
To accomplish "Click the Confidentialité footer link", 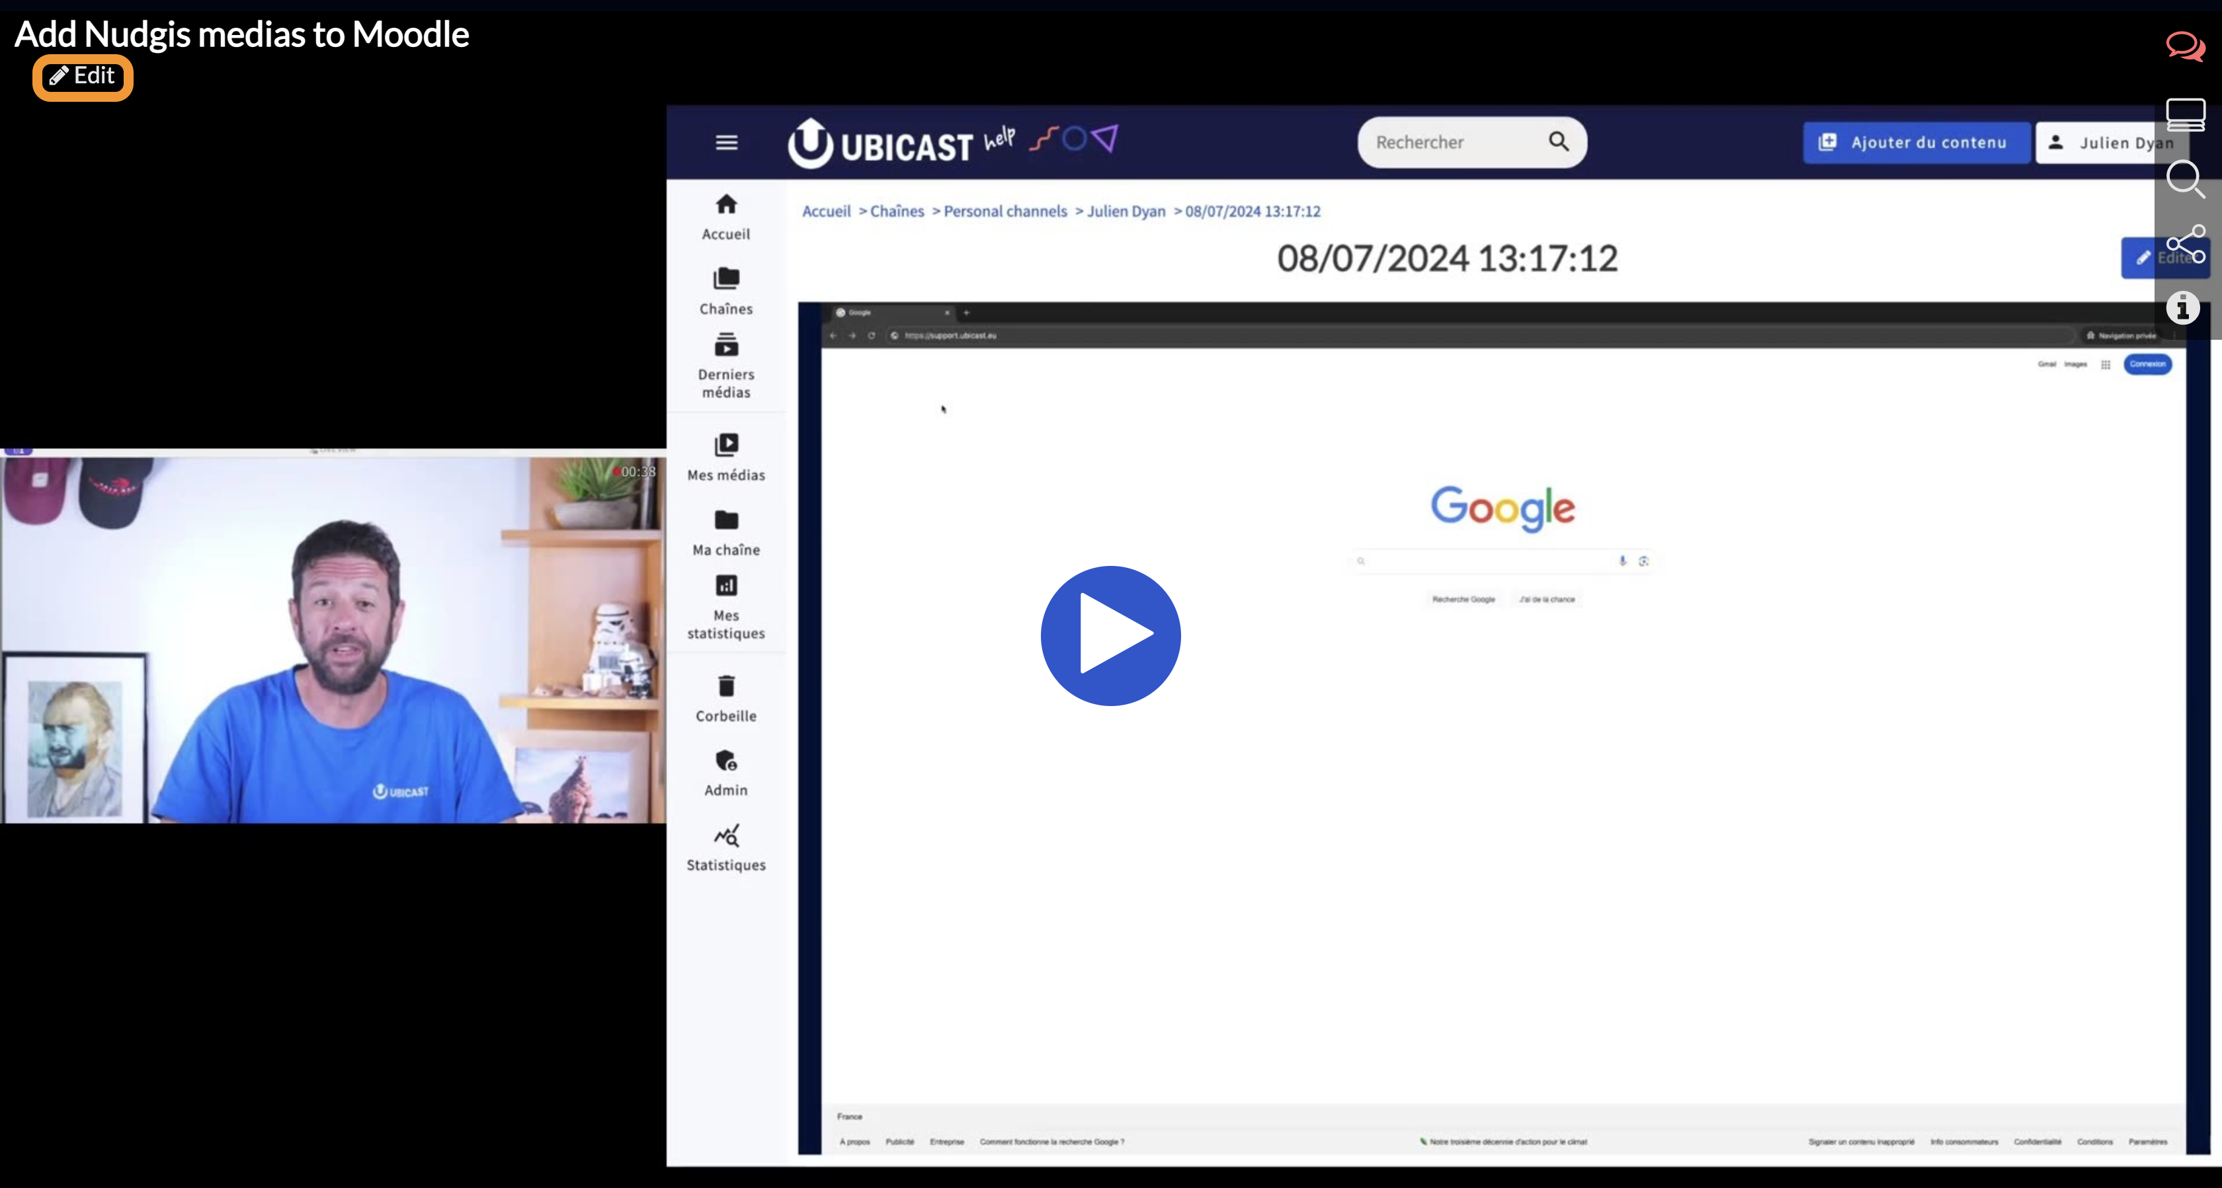I will tap(2037, 1142).
